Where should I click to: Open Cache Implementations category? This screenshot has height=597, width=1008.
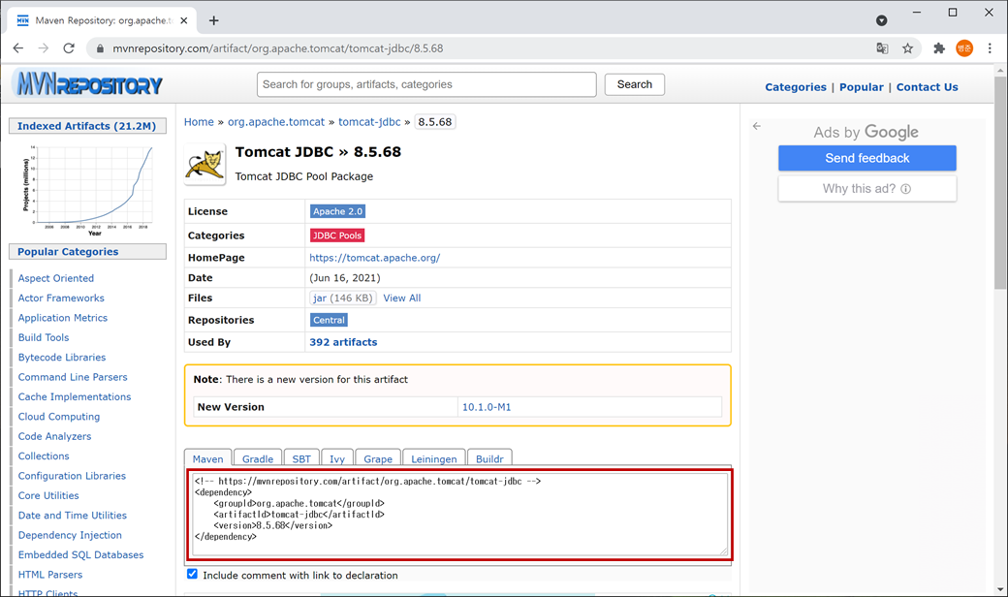coord(75,397)
